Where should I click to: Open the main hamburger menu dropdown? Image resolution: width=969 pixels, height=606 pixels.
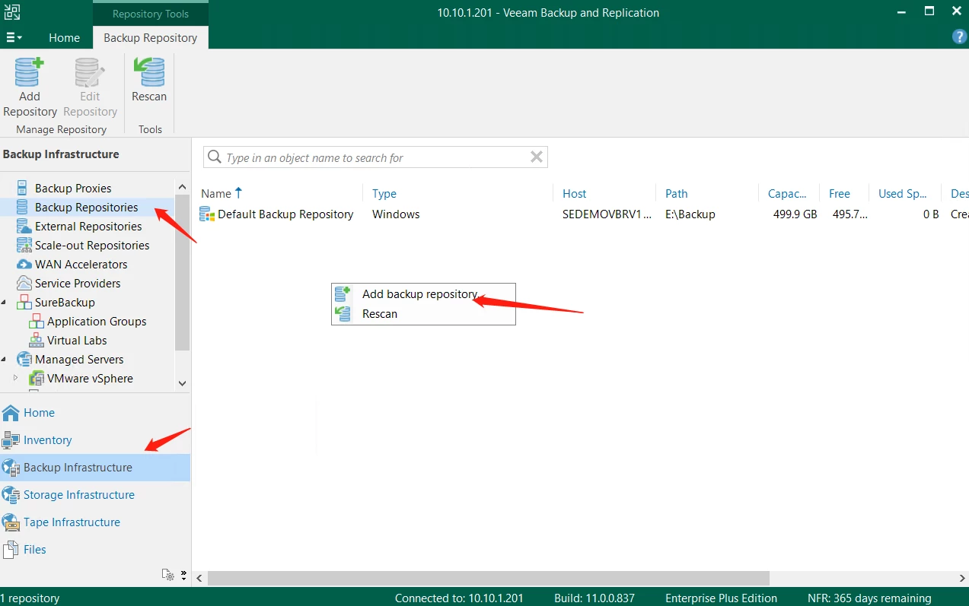(x=14, y=37)
